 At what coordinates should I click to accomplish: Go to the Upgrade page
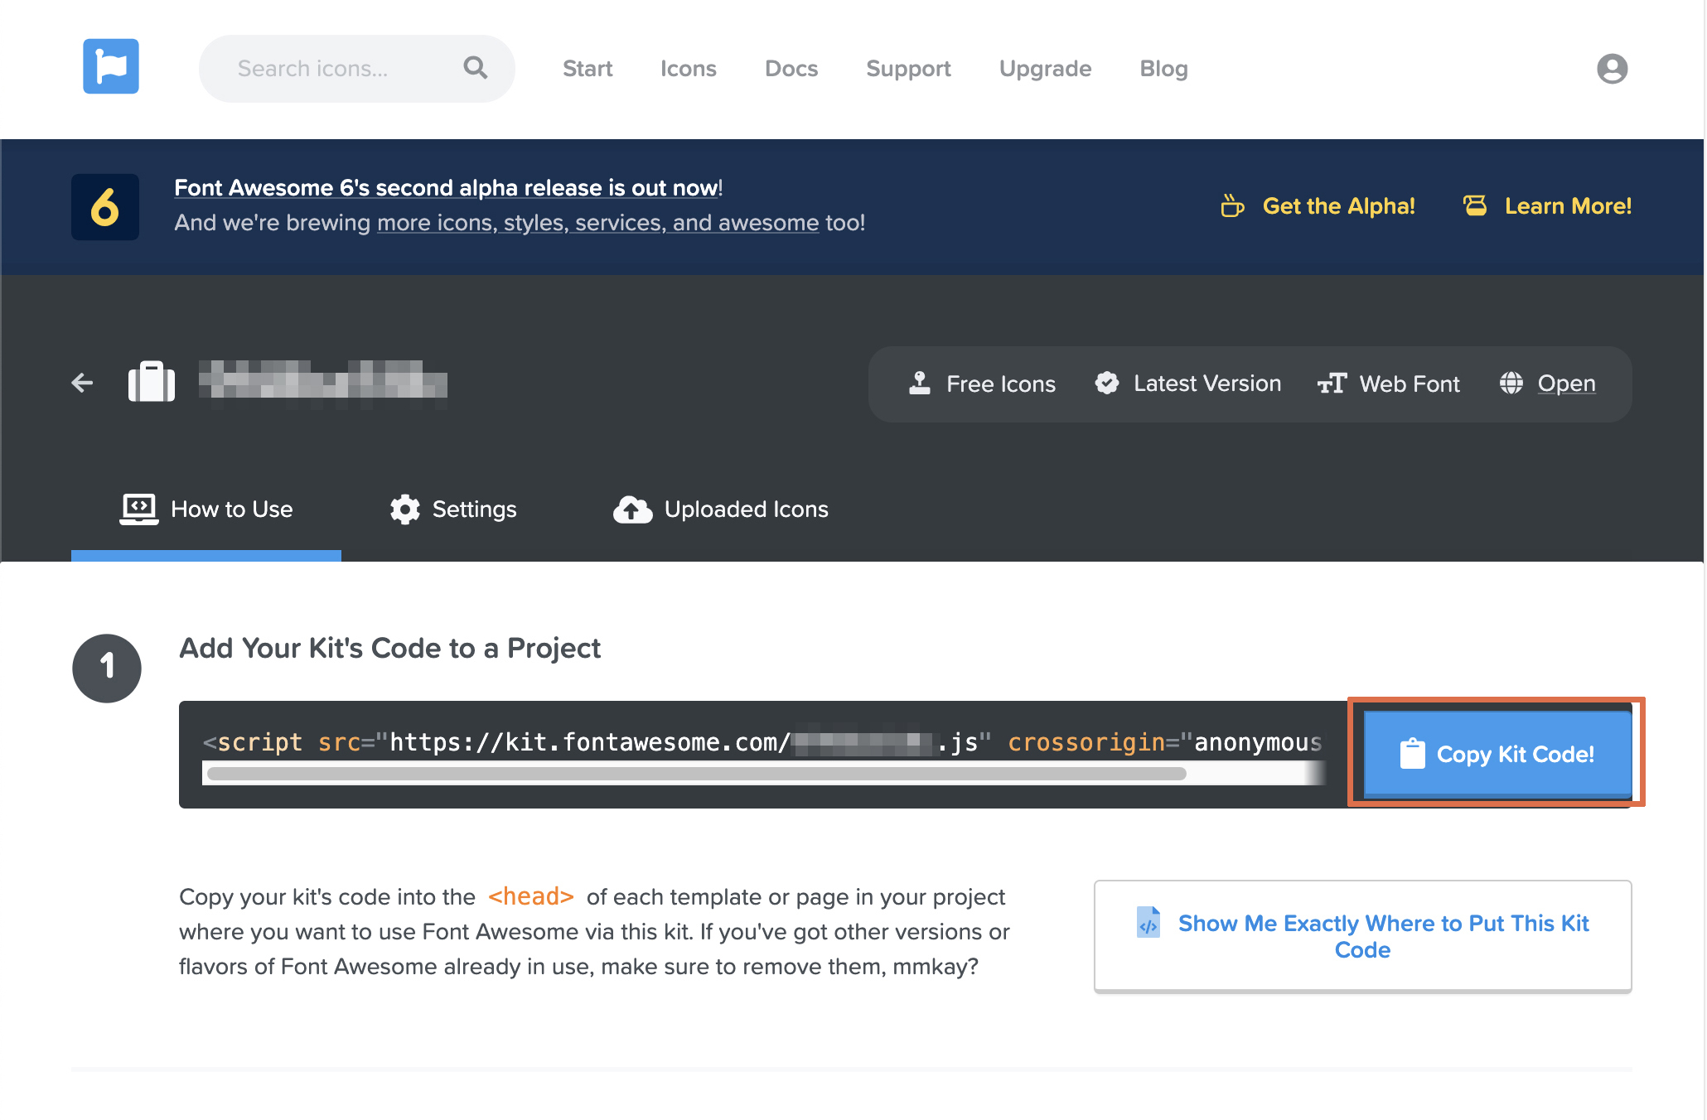coord(1045,68)
